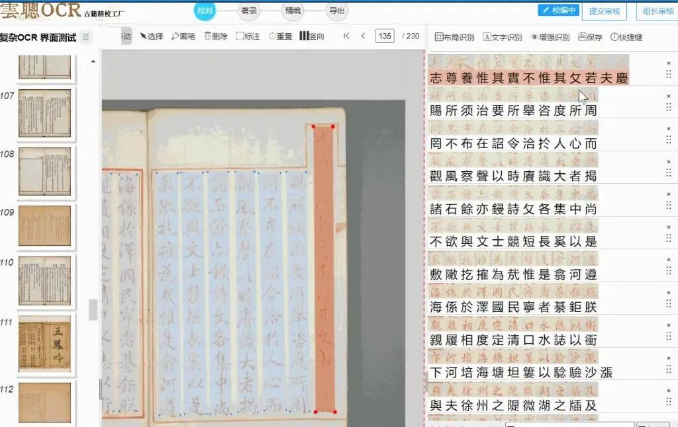Image resolution: width=678 pixels, height=427 pixels.
Task: Open page thumbnail 108
Action: [x=44, y=171]
